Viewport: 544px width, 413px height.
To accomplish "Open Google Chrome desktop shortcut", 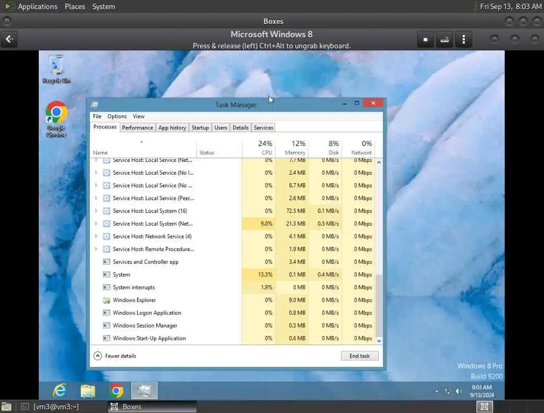I will [56, 119].
